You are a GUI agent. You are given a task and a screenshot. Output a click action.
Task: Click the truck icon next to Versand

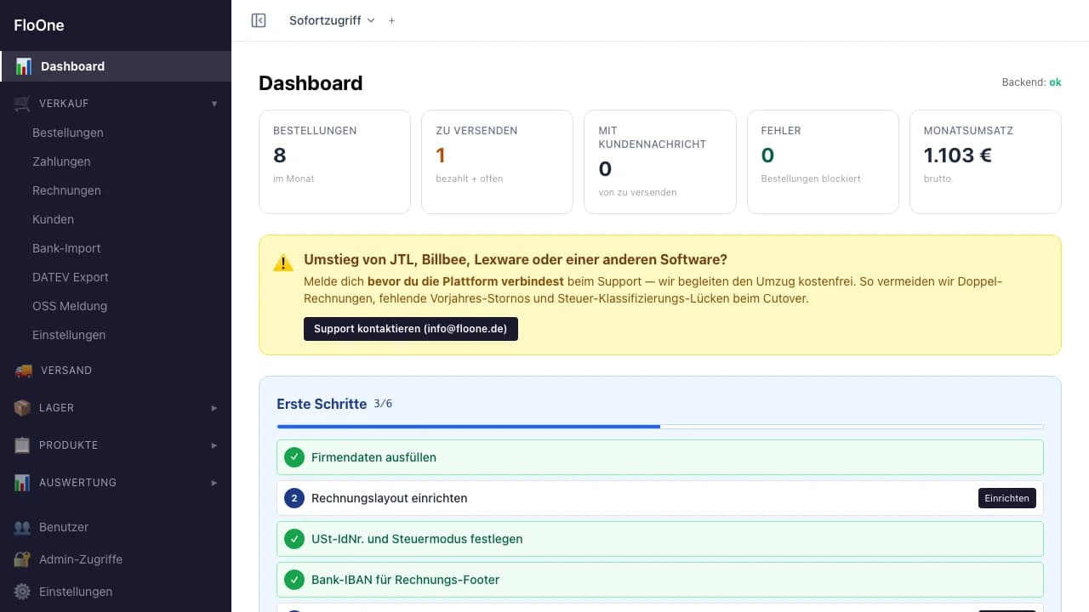24,371
